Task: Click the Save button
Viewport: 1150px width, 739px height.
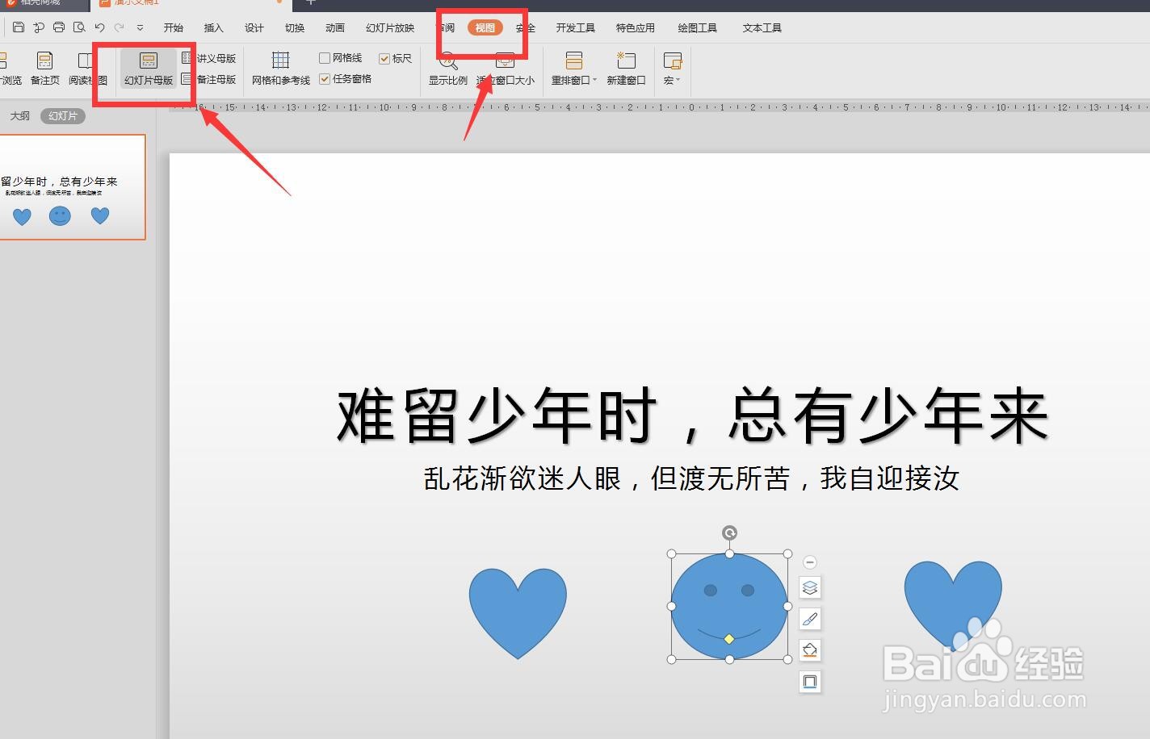Action: (18, 27)
